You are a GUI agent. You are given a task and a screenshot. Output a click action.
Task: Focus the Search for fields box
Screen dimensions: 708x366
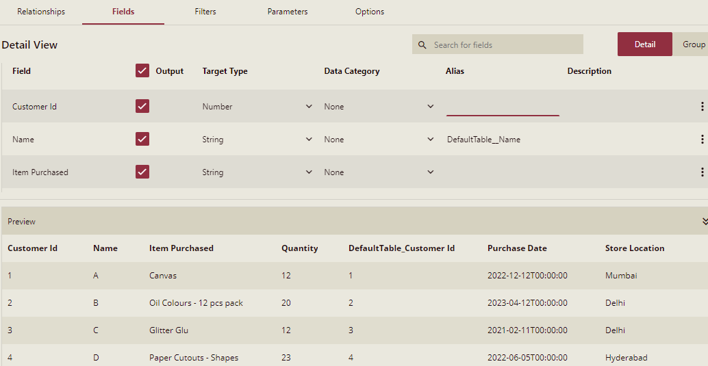point(498,44)
